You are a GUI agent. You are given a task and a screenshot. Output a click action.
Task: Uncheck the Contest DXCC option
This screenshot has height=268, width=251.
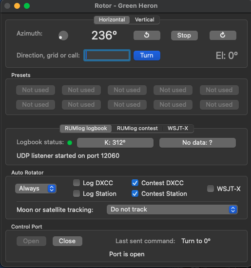tap(135, 183)
